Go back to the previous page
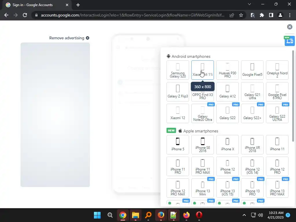 tap(6, 15)
